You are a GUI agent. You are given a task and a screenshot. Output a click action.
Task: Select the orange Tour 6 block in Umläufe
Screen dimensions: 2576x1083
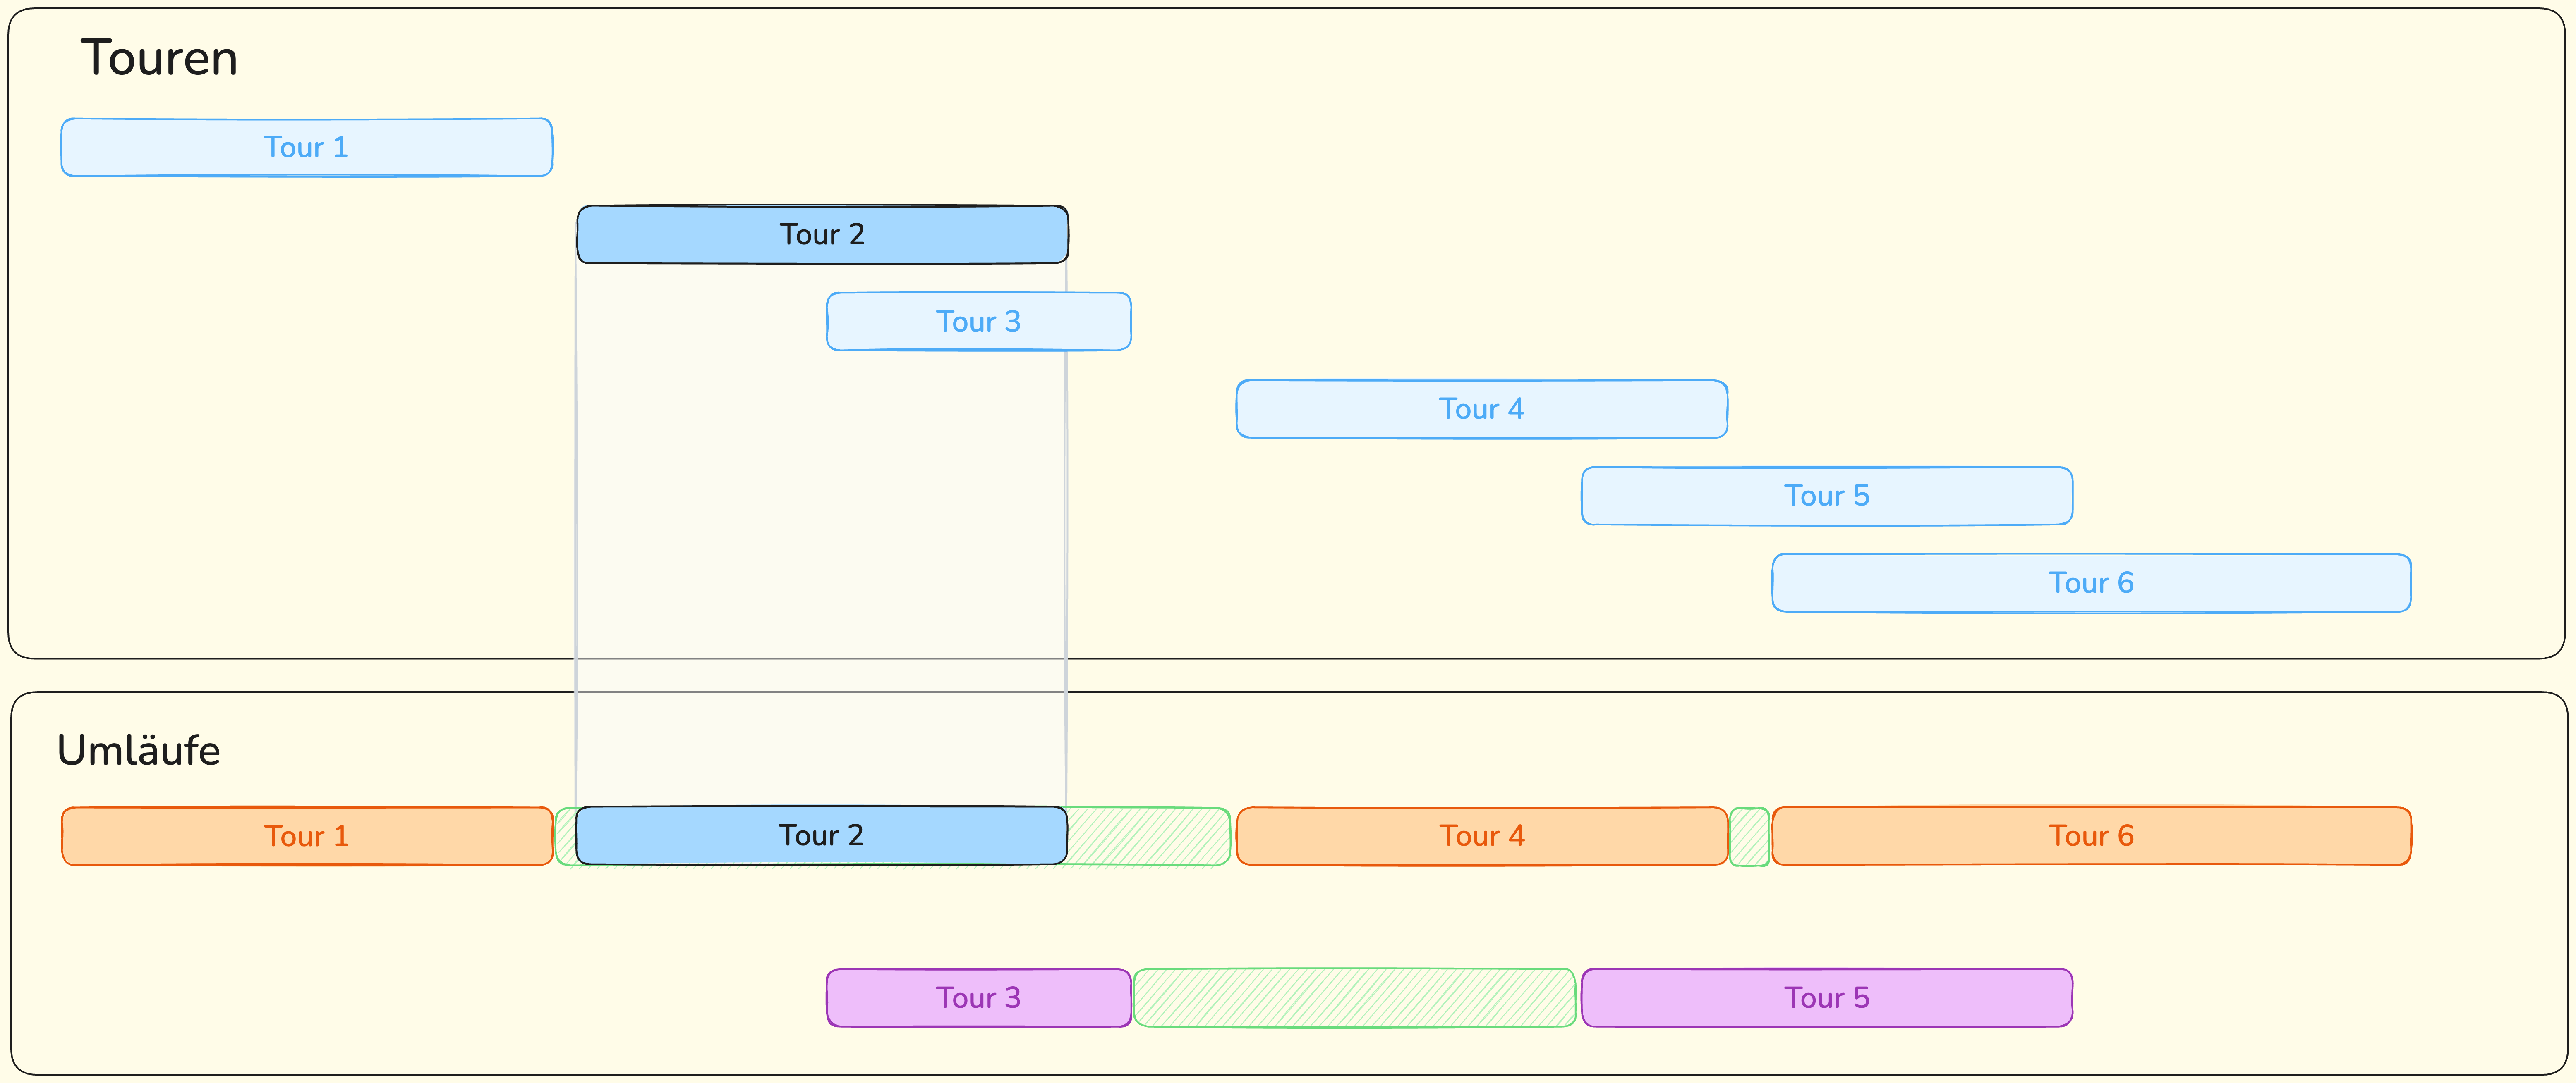[2091, 836]
